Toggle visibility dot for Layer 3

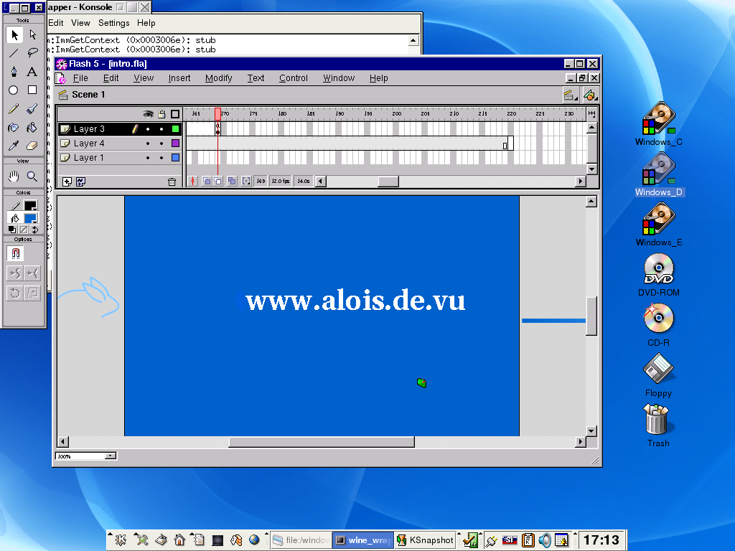coord(148,129)
